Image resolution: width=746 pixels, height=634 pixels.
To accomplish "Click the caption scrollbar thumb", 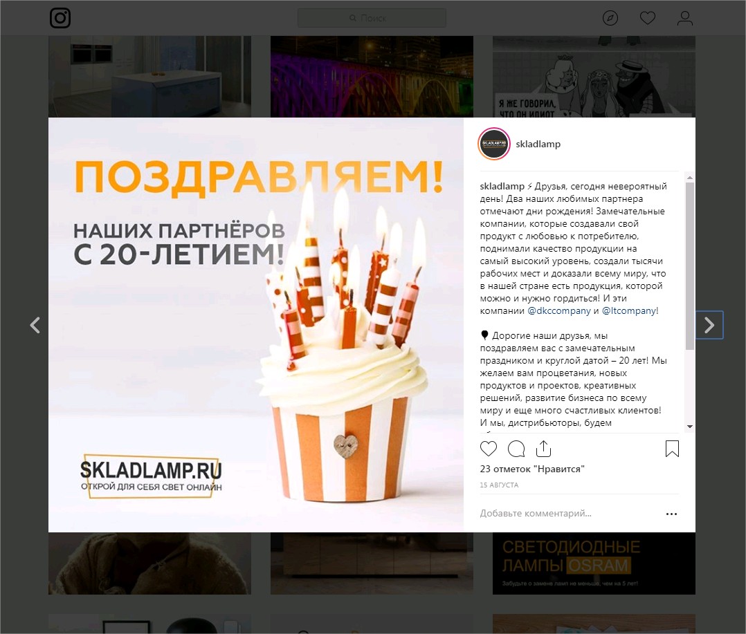I will click(x=690, y=266).
